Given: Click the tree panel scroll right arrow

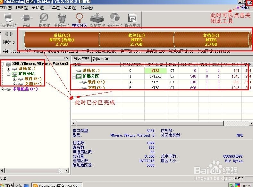Looking at the screenshot, I should [x=66, y=170].
